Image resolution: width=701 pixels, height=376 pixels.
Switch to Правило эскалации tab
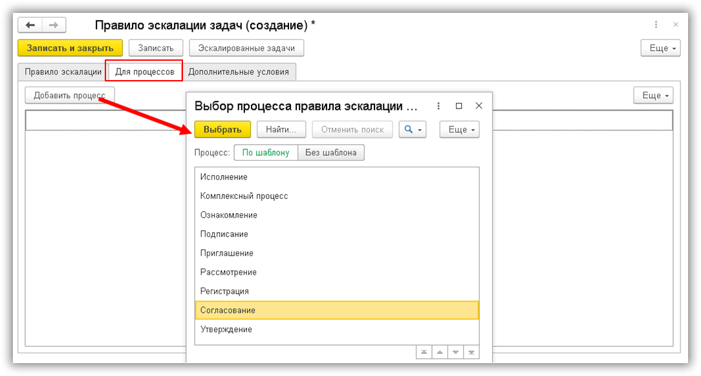coord(63,72)
